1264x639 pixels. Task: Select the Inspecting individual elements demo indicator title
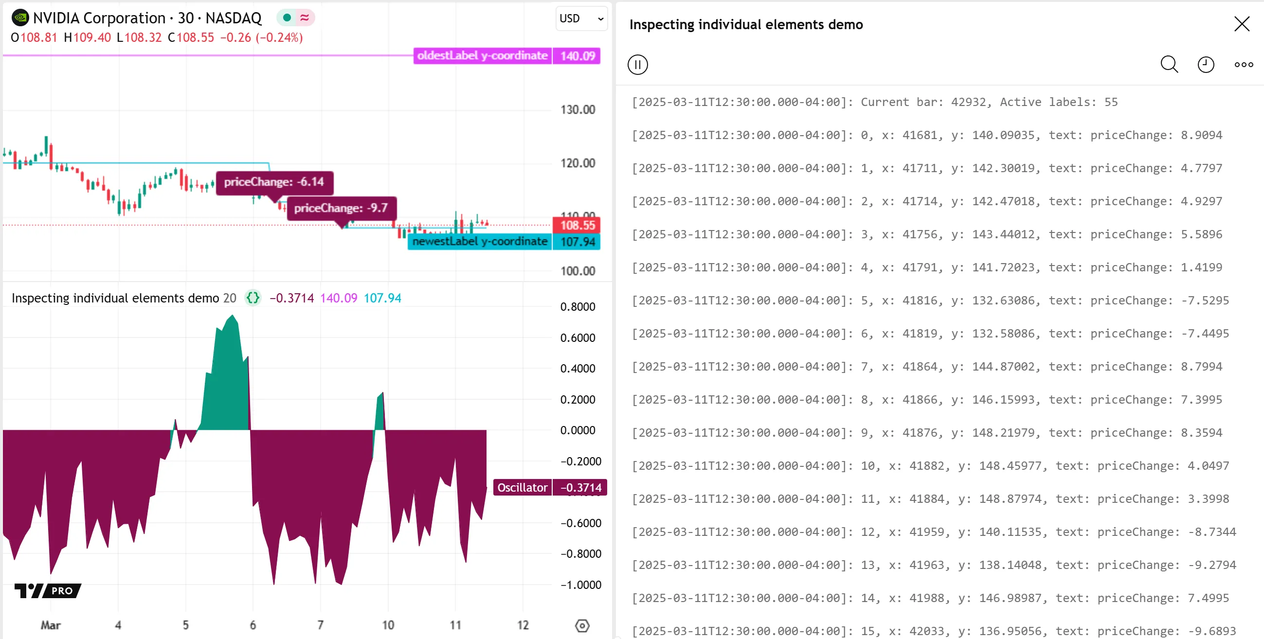[115, 298]
